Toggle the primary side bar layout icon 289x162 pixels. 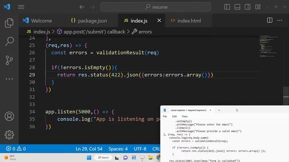[227, 7]
